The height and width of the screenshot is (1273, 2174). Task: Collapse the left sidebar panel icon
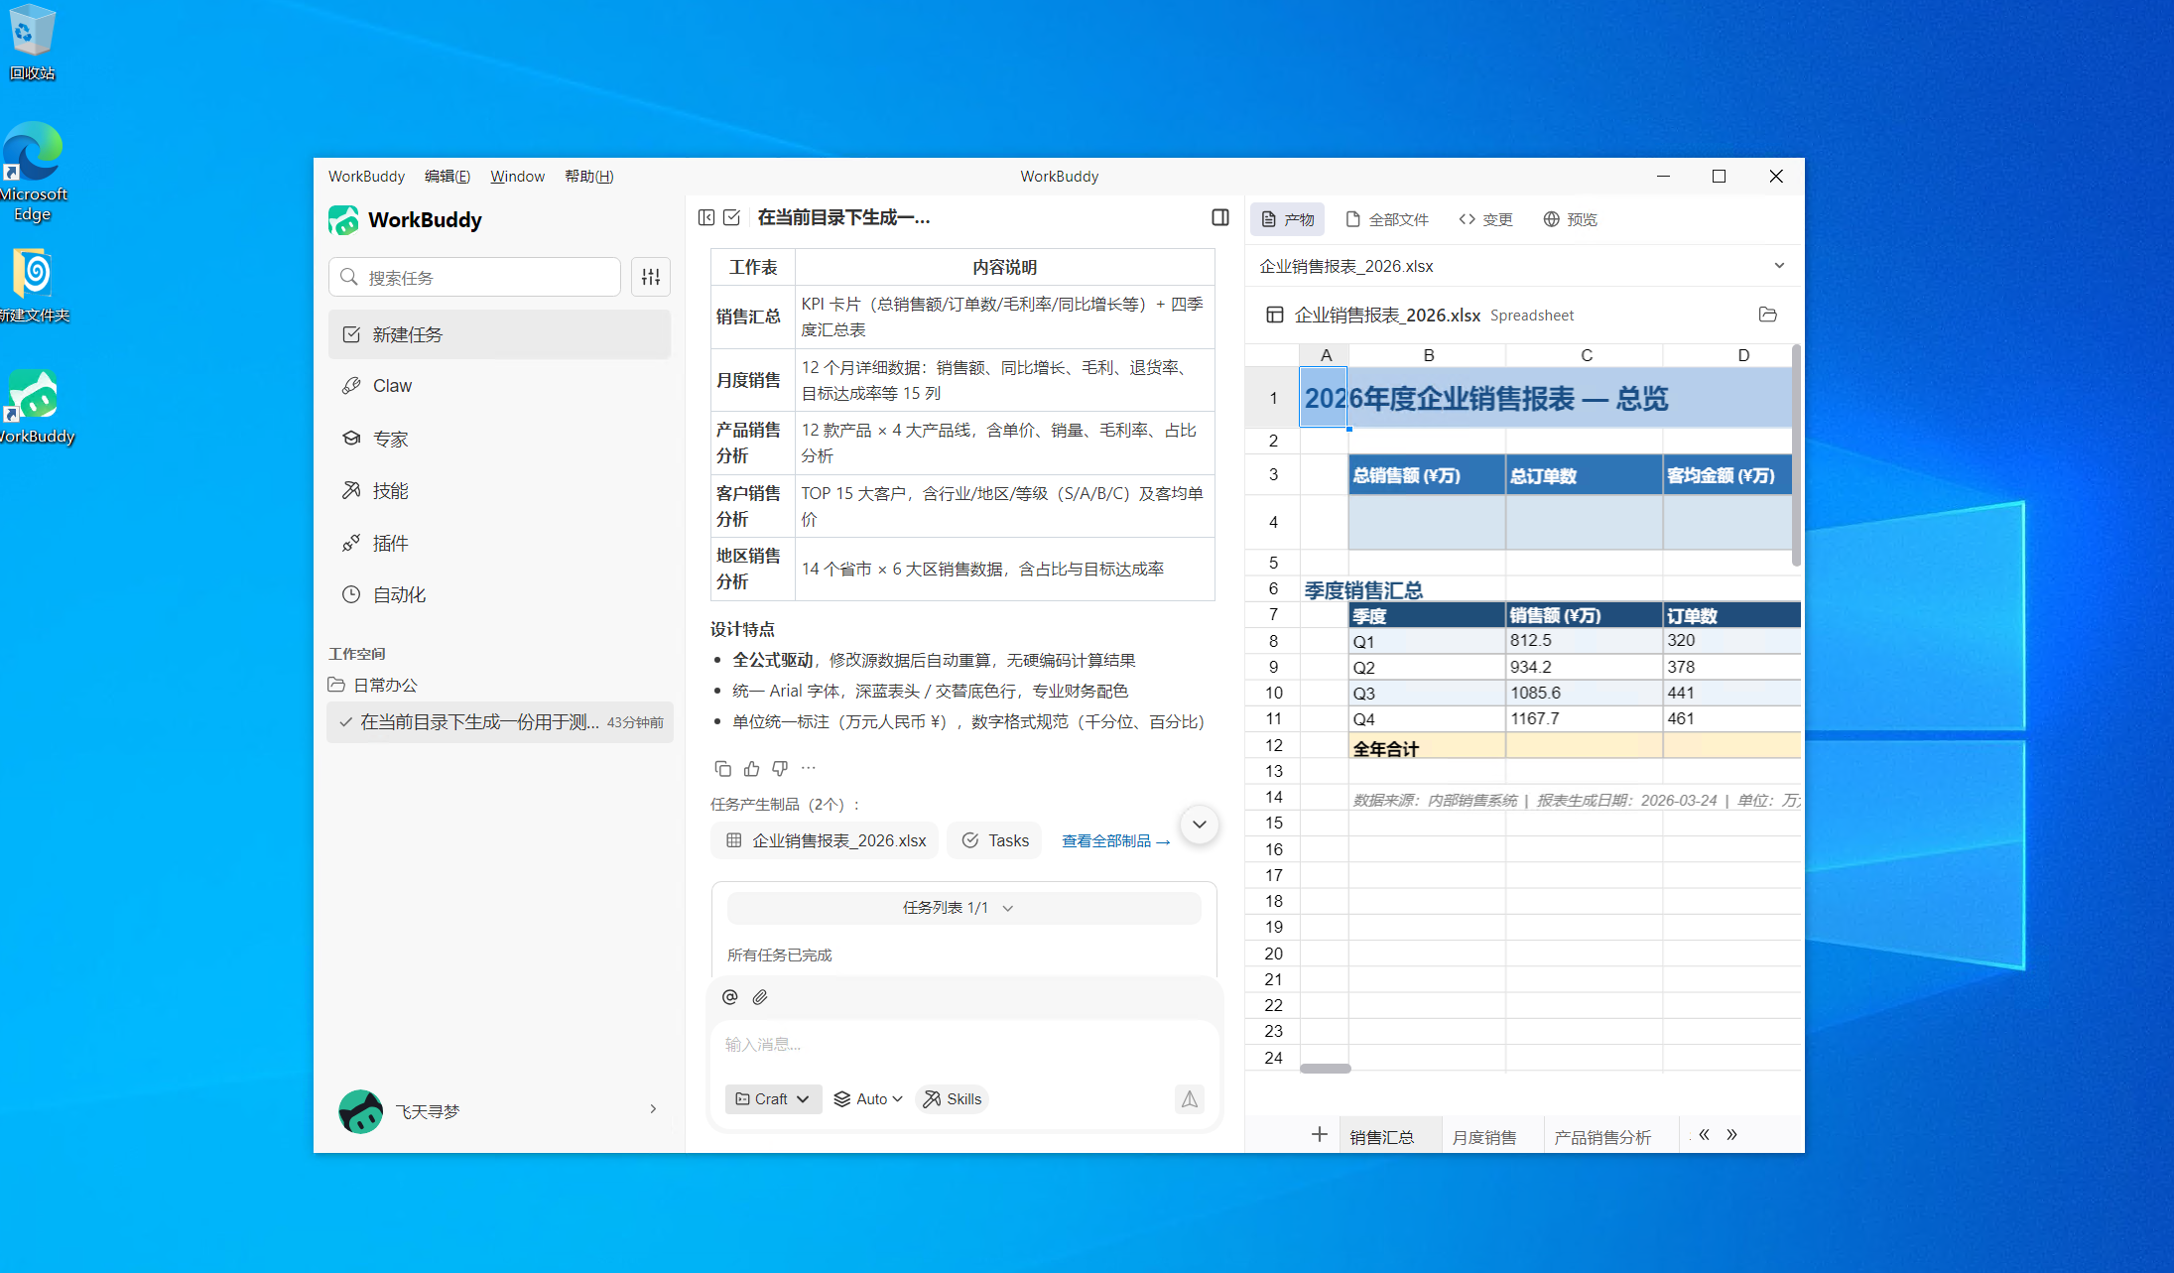click(x=706, y=217)
